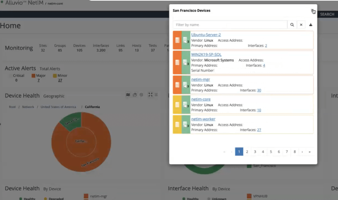Click the Major orange legend swatch
This screenshot has width=338, height=200.
click(33, 76)
